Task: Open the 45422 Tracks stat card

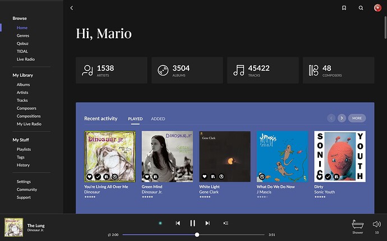Action: pyautogui.click(x=263, y=70)
